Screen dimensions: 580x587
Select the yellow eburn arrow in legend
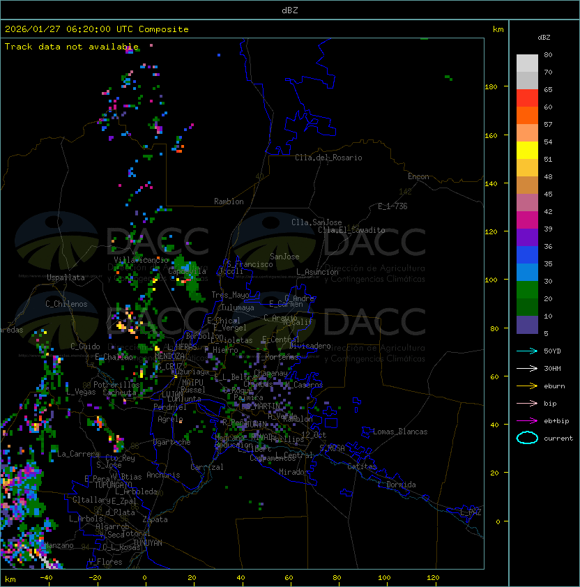[x=527, y=386]
